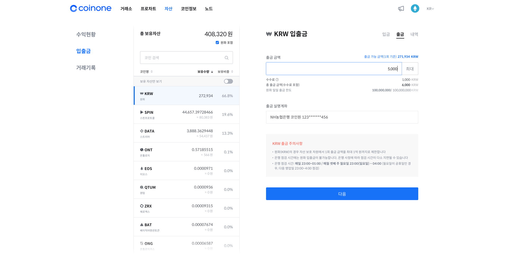Open the KR language dropdown
Viewport: 508px width, 265px height.
[x=430, y=9]
